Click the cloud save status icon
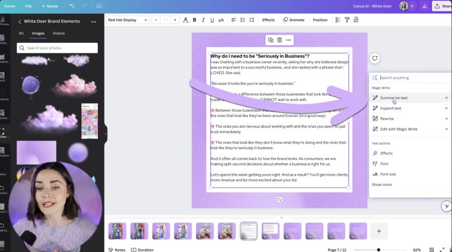Viewport: 452px width, 252px height. point(99,6)
